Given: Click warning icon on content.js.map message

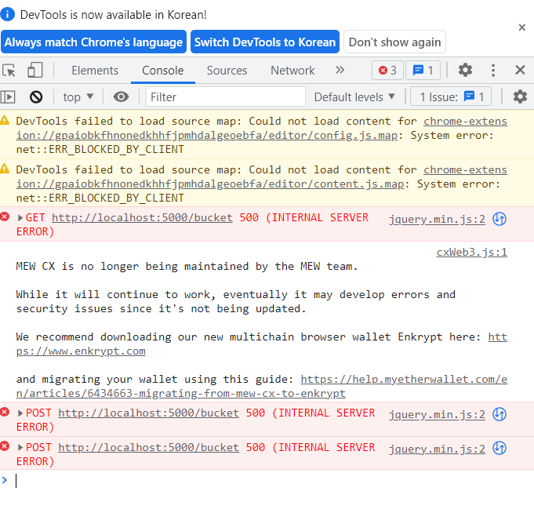Looking at the screenshot, I should (x=5, y=169).
